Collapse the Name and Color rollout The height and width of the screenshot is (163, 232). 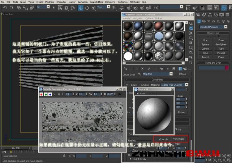[213, 63]
